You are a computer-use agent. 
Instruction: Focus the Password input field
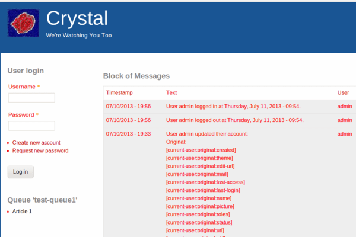31,126
